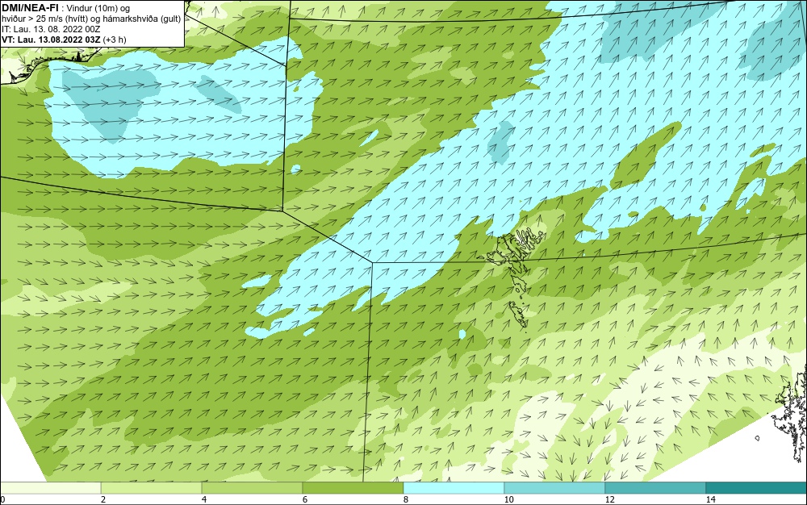Click the legend tick label "4"
This screenshot has width=807, height=505.
[204, 499]
